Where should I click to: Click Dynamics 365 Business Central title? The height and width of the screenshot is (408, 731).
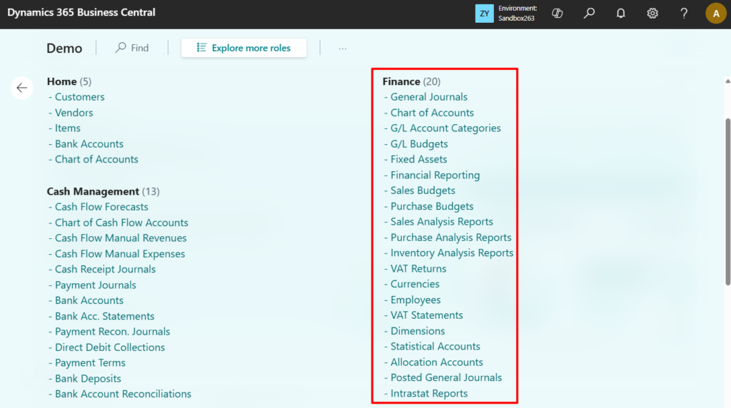point(81,13)
